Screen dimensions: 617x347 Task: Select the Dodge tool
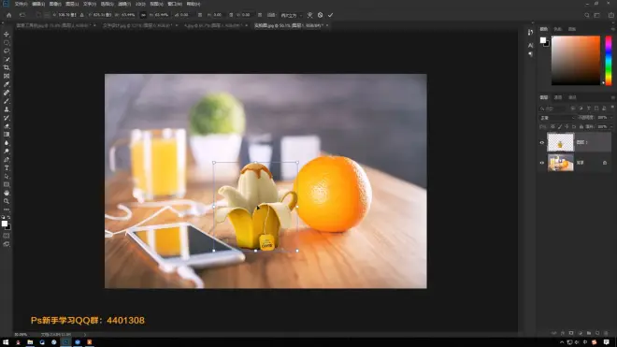(x=7, y=152)
